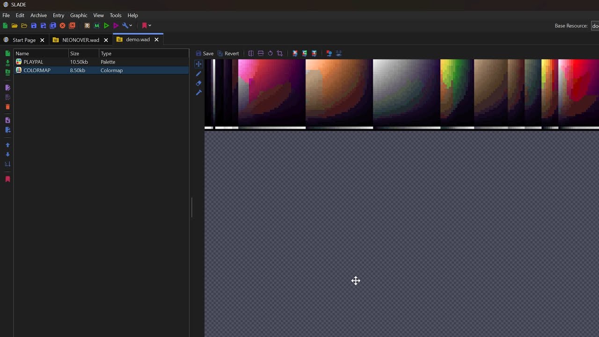Mirror the graphic horizontally

pyautogui.click(x=251, y=53)
